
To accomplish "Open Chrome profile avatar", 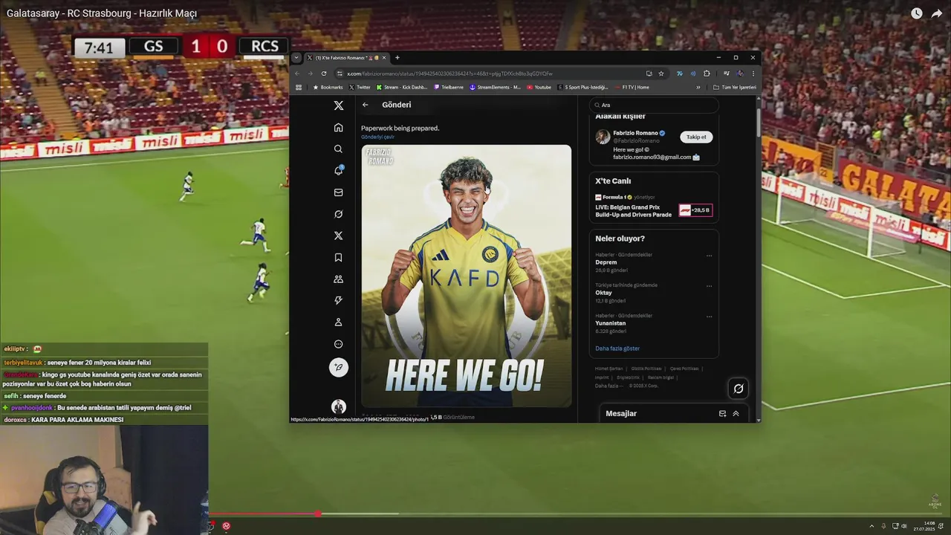I will point(740,74).
